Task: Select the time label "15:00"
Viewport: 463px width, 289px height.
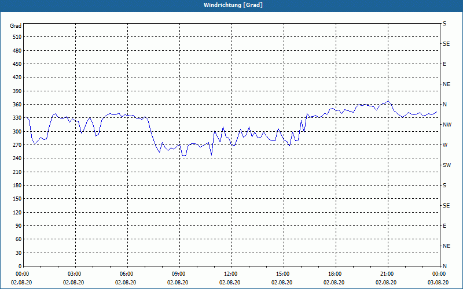Action: click(282, 273)
